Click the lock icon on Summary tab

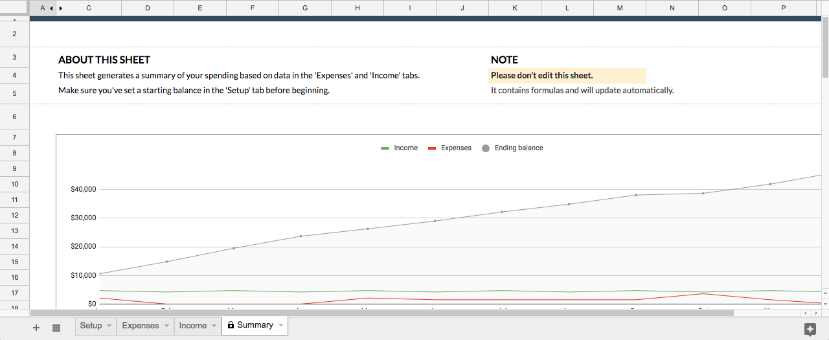pos(231,325)
